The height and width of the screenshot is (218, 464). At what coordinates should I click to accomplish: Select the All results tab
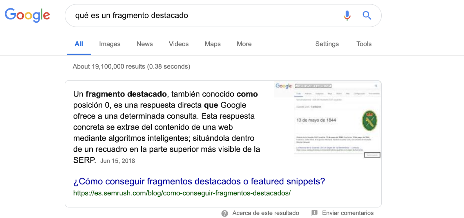click(x=79, y=44)
